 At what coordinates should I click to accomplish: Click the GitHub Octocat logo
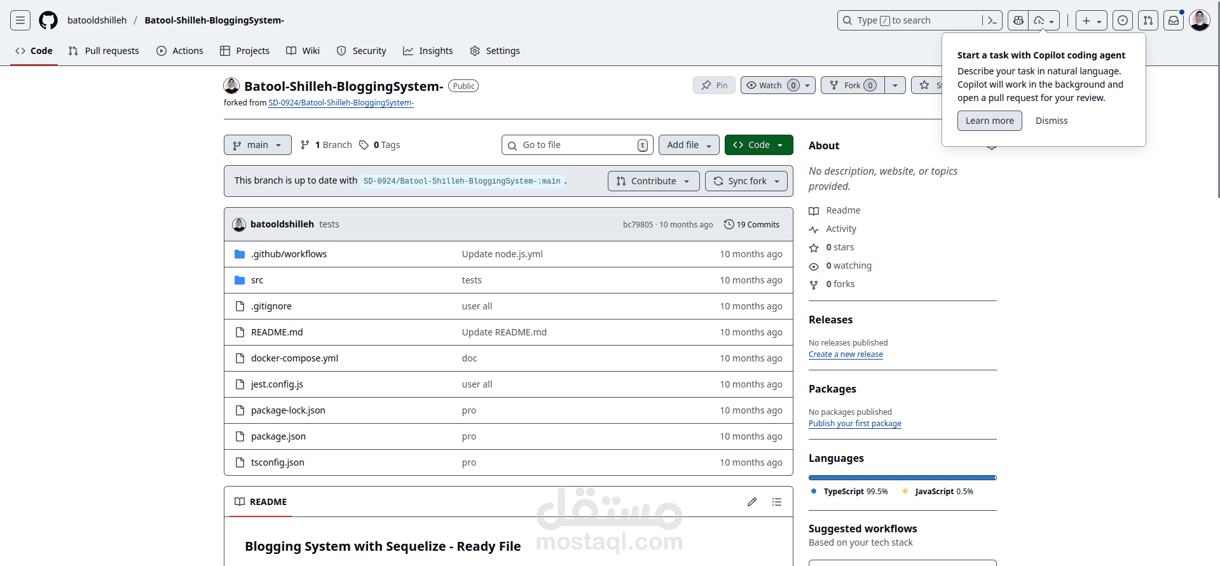[x=48, y=20]
